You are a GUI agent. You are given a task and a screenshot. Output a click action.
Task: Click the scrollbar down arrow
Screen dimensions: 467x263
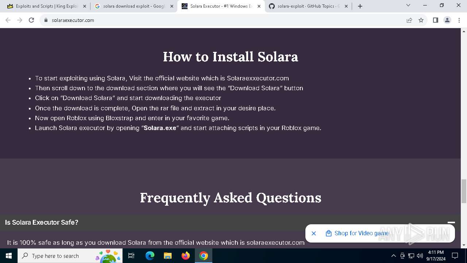(464, 245)
